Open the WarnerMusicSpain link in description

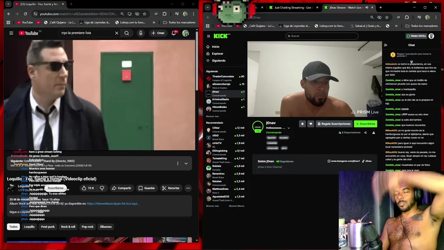(113, 203)
